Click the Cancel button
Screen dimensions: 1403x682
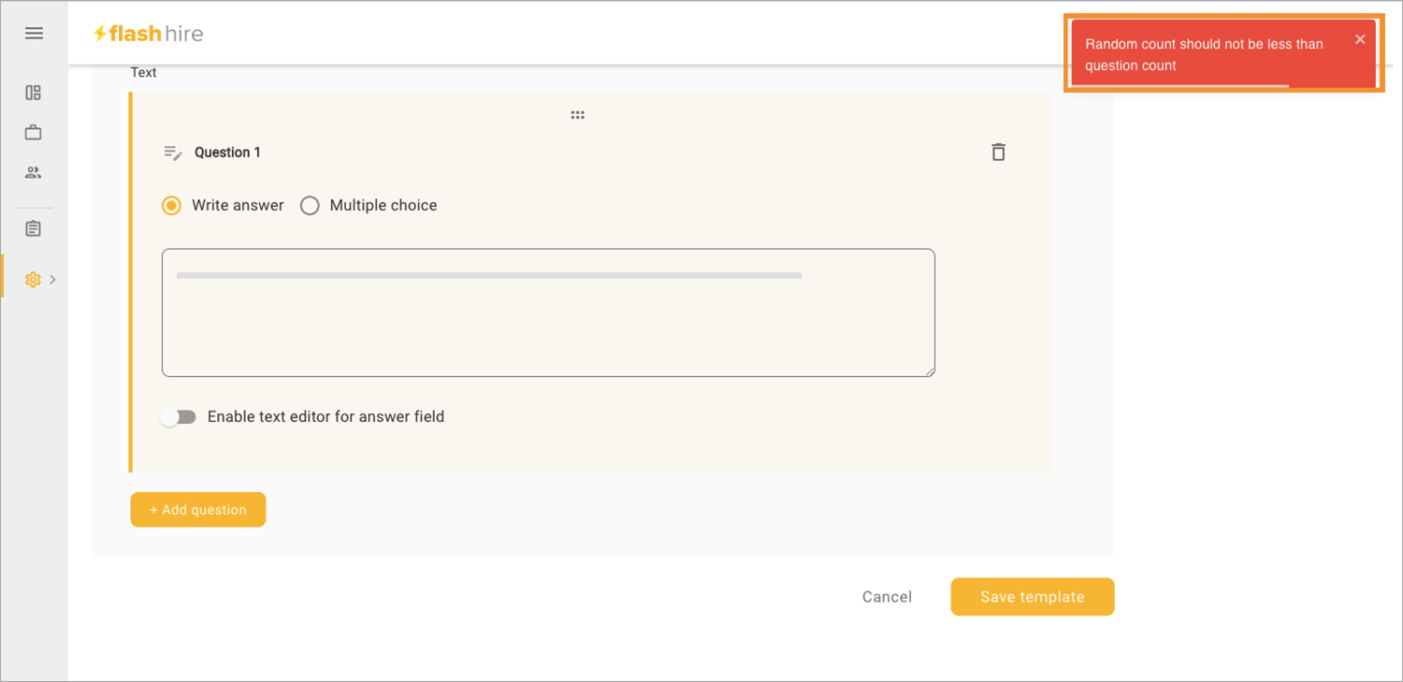[x=887, y=597]
